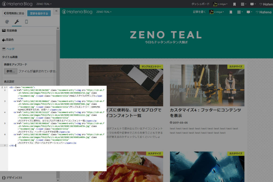Image resolution: width=273 pixels, height=182 pixels.
Task: Click the タイトル画像 label
Action: tap(10, 57)
